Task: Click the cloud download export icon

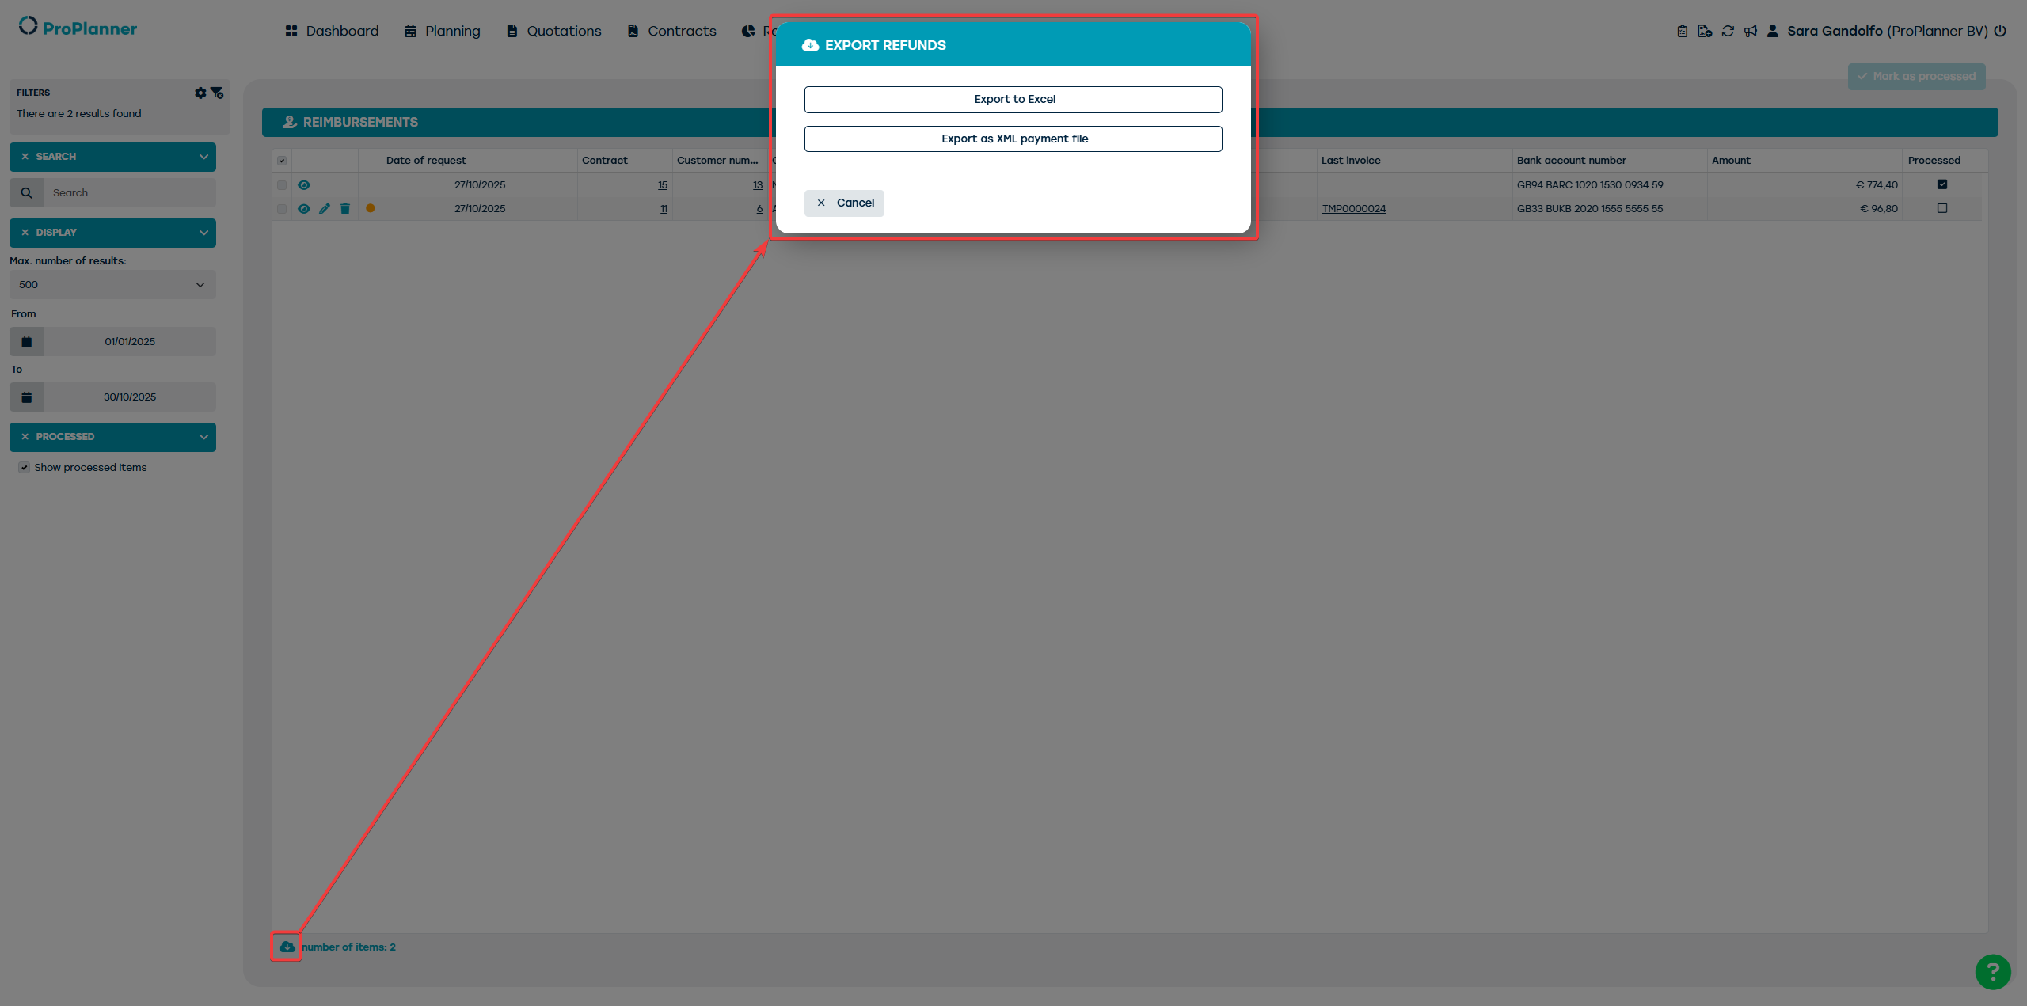Action: (x=287, y=947)
